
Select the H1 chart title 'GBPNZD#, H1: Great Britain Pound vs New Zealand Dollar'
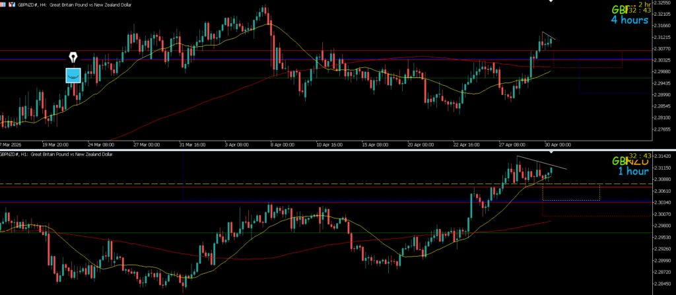click(56, 154)
